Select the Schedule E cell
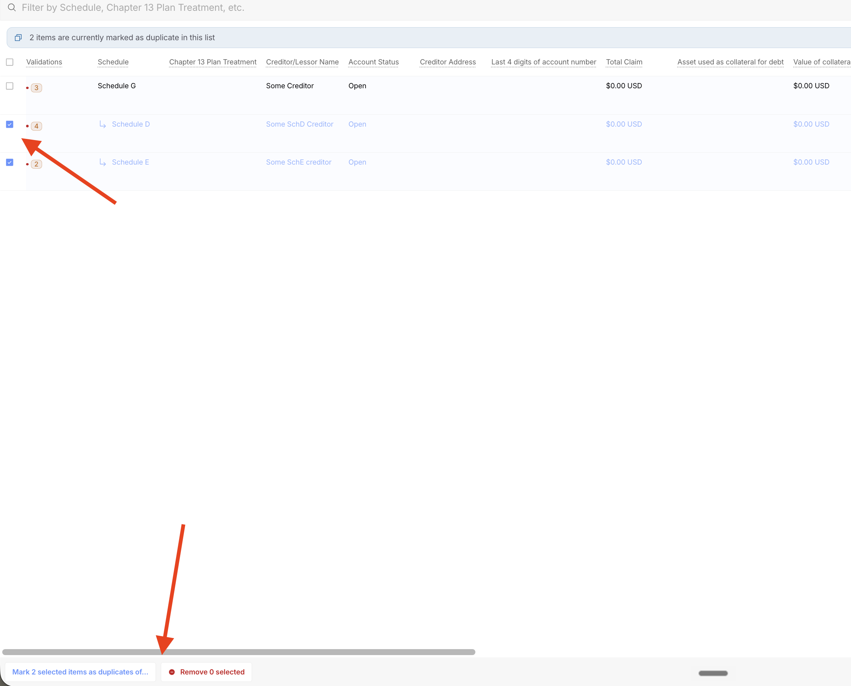The height and width of the screenshot is (686, 851). click(x=130, y=162)
